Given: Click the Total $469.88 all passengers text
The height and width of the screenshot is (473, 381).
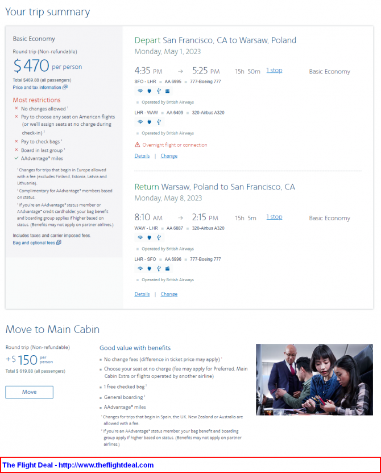Looking at the screenshot, I should [x=42, y=80].
